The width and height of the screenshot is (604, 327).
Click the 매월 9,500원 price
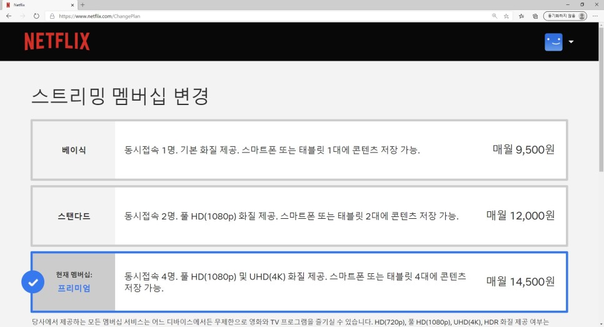[x=523, y=149]
